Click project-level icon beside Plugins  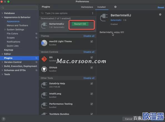click(x=36, y=58)
